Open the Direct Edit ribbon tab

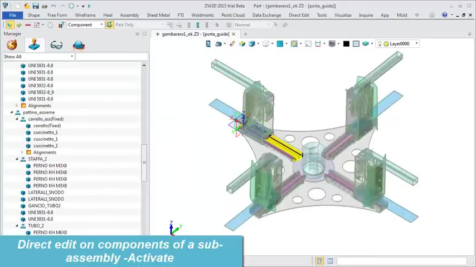299,15
